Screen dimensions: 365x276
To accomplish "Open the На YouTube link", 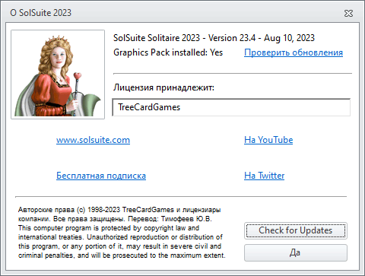I will [x=268, y=140].
